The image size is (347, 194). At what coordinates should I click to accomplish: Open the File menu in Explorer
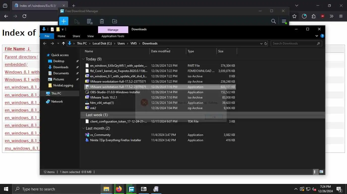click(47, 36)
